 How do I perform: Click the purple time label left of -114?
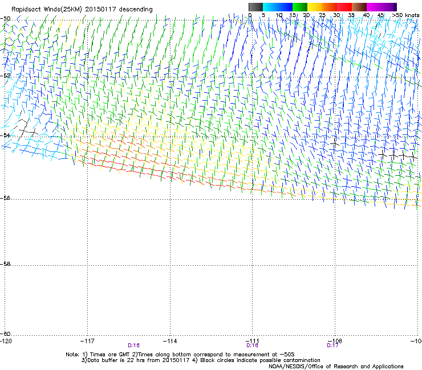click(x=134, y=346)
